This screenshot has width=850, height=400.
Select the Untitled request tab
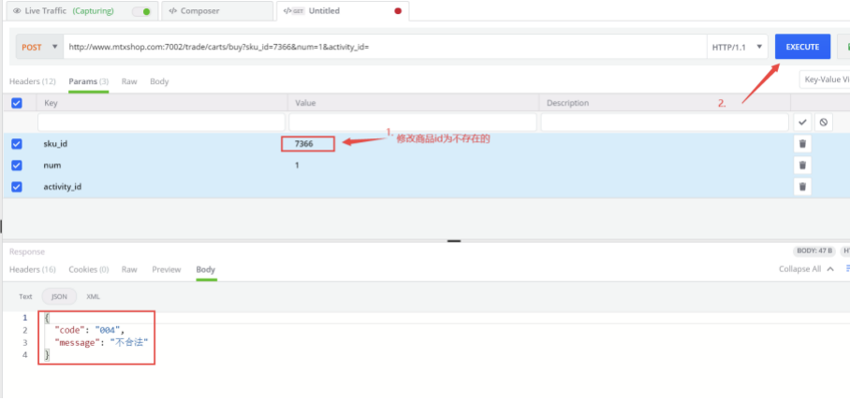coord(343,11)
